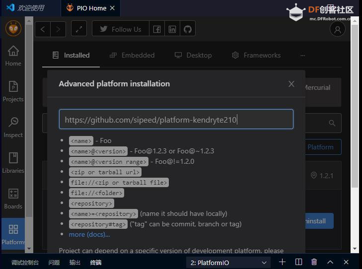Image resolution: width=362 pixels, height=269 pixels.
Task: Kill terminal with trash icon
Action: tap(314, 262)
